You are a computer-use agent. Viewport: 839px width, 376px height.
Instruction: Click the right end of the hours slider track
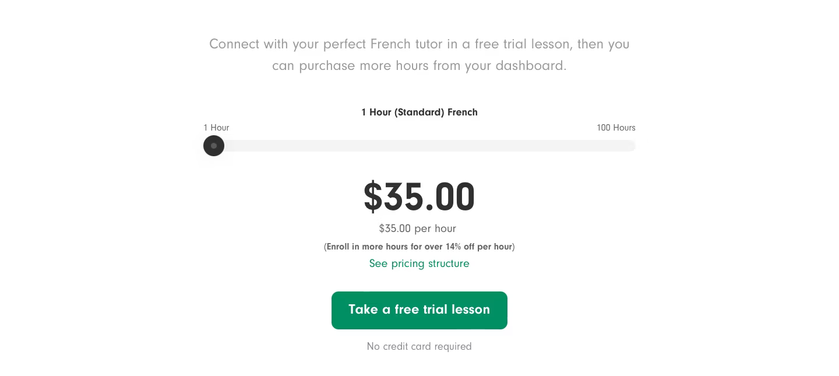pos(631,146)
